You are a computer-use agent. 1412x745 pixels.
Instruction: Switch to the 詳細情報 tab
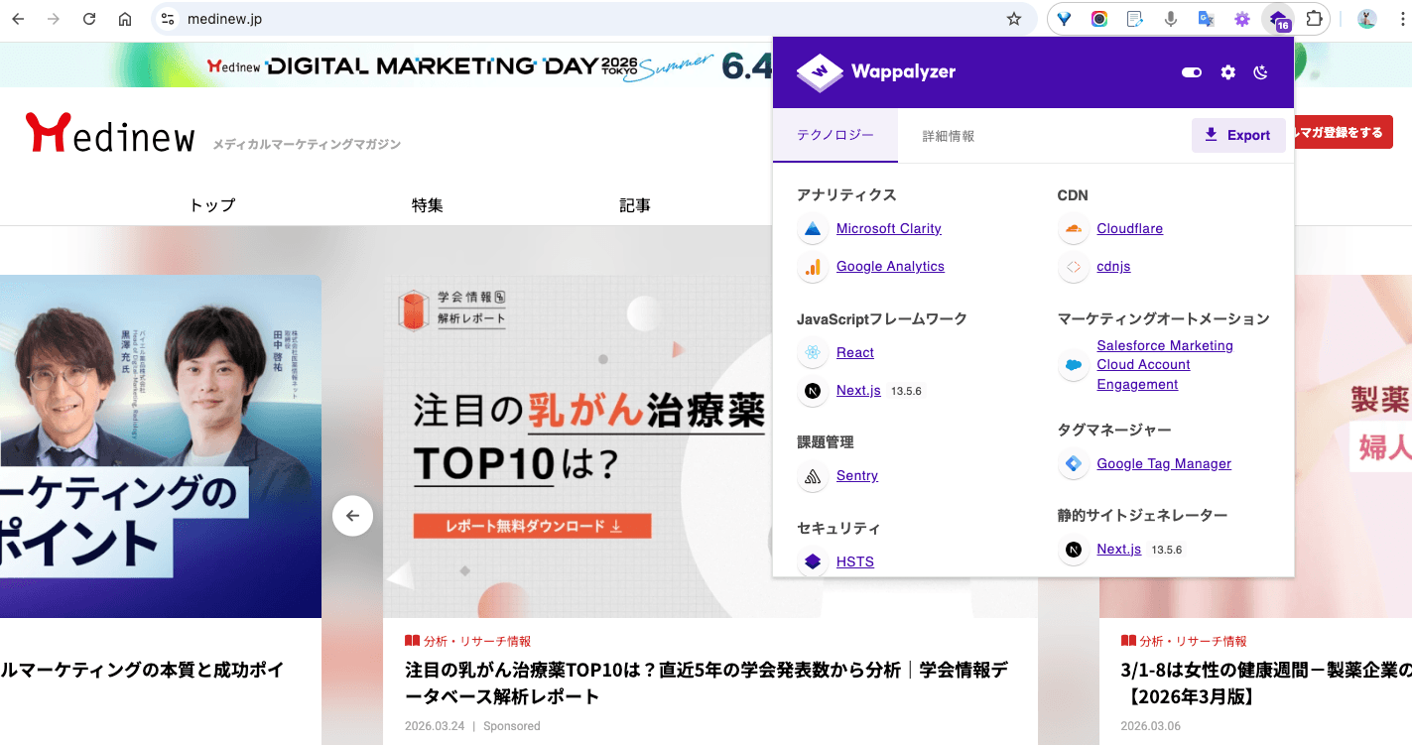point(948,136)
